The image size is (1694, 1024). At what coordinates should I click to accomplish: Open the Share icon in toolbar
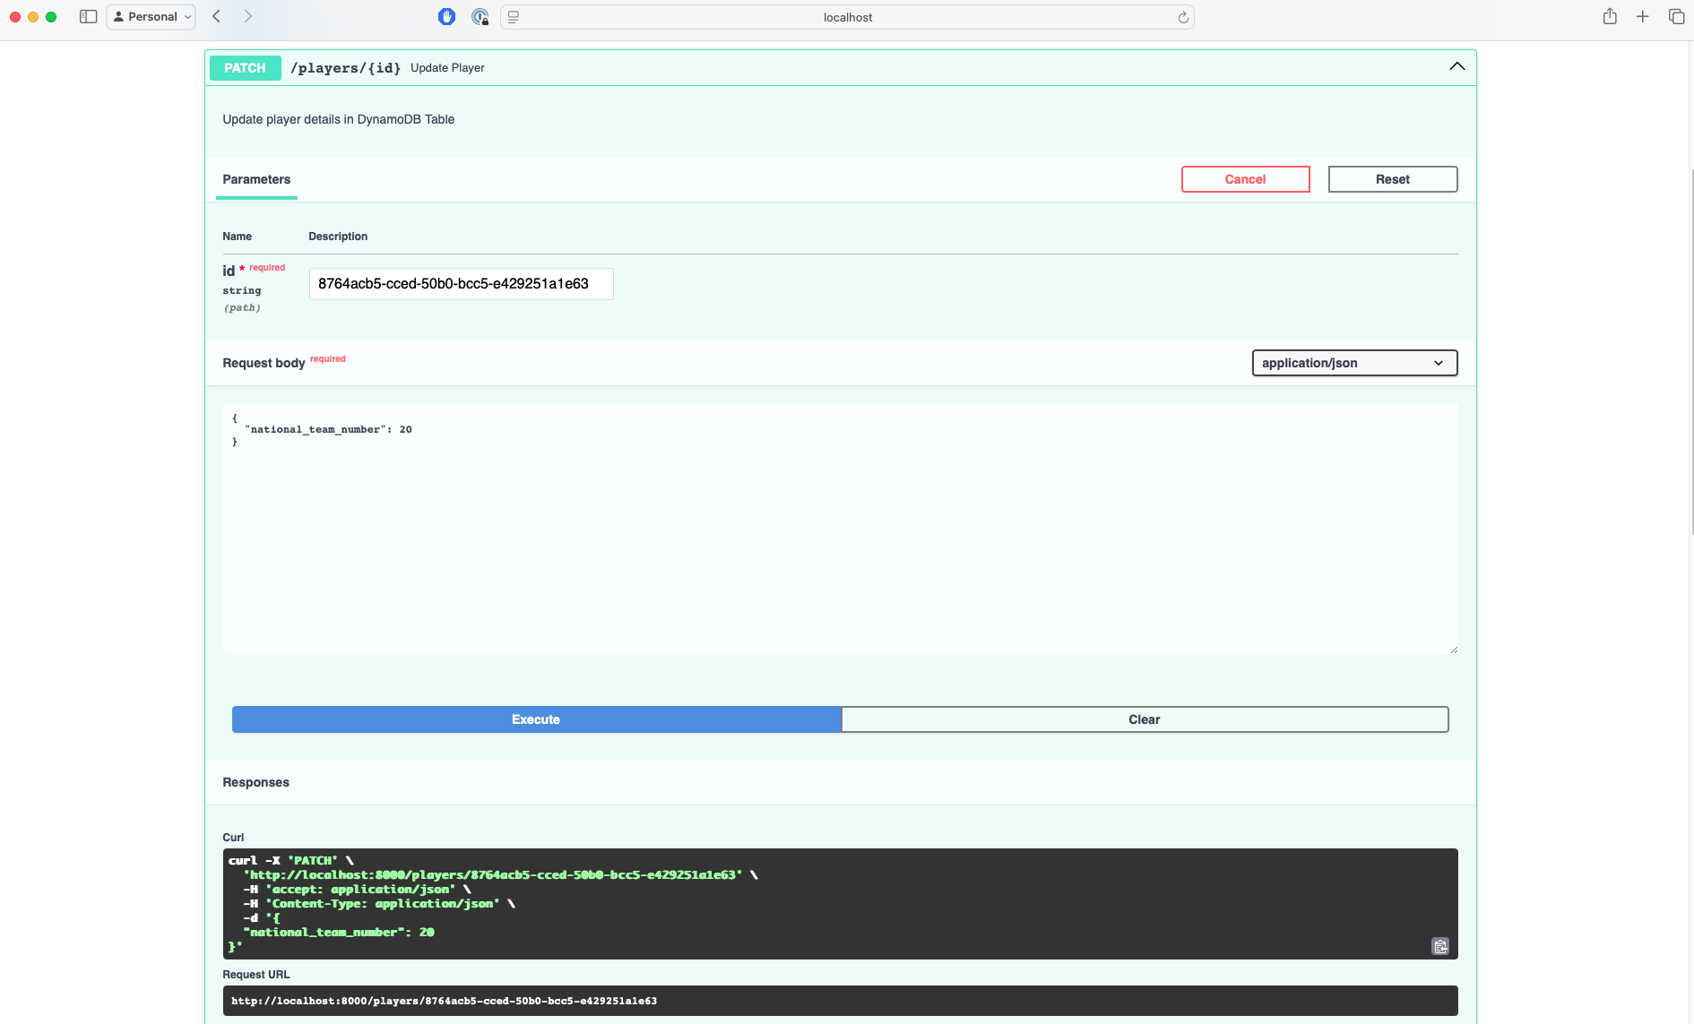pyautogui.click(x=1610, y=16)
